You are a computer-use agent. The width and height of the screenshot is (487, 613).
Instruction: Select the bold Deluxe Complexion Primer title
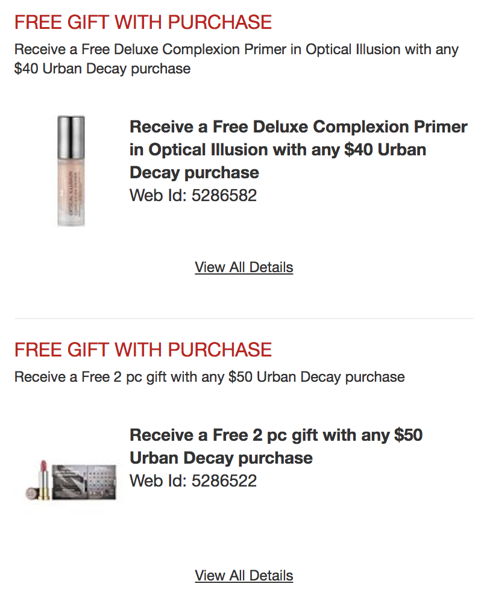coord(298,149)
